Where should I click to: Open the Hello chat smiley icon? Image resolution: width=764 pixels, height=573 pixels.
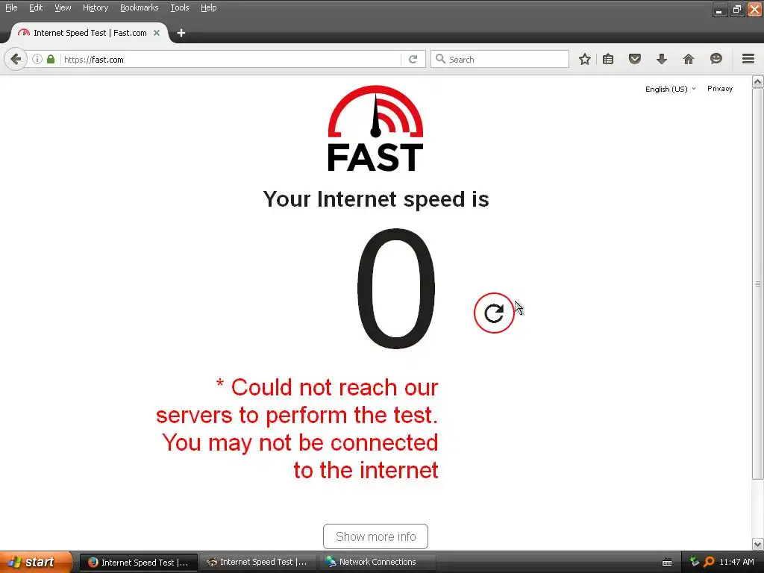tap(716, 59)
